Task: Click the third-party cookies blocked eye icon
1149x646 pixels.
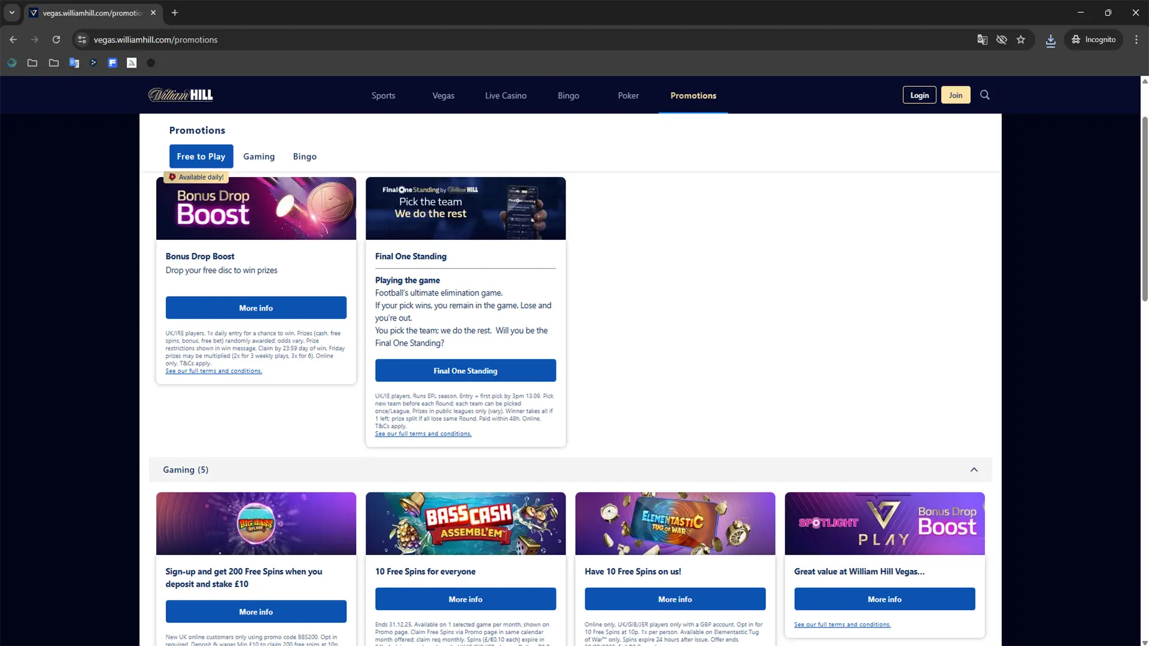Action: (x=1001, y=39)
